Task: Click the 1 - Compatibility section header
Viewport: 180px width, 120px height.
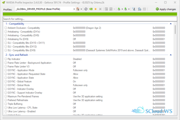Action: coord(15,24)
